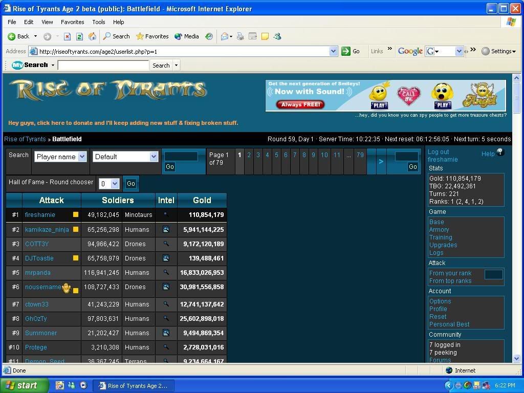
Task: Click the intel report icon for kamikaze_ninja
Action: click(166, 229)
